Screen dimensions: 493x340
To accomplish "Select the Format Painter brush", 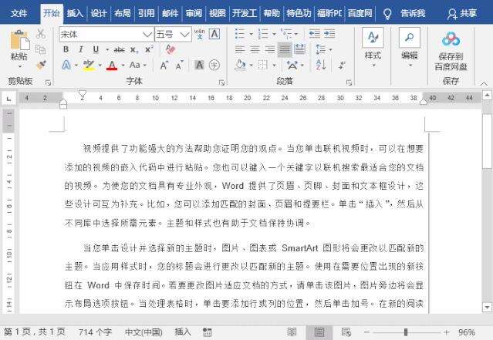I will pos(41,65).
